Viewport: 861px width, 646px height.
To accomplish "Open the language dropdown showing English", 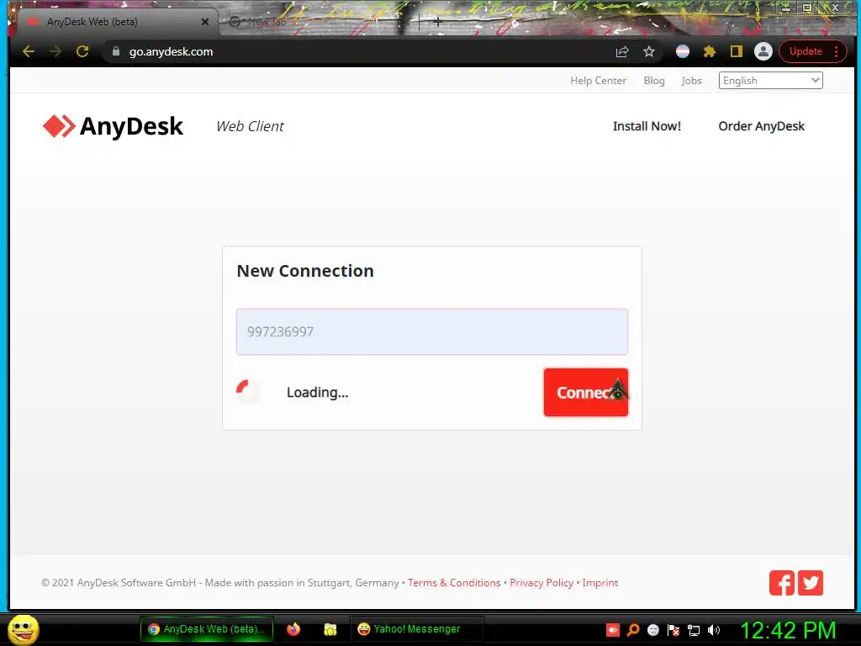I will 770,81.
